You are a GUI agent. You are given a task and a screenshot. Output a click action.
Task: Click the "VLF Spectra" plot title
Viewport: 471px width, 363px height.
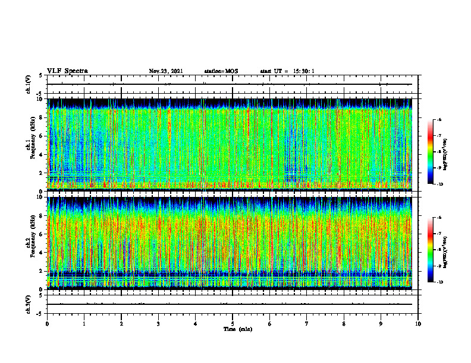coord(67,71)
